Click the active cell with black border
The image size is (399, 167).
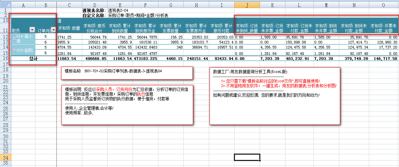(247, 157)
